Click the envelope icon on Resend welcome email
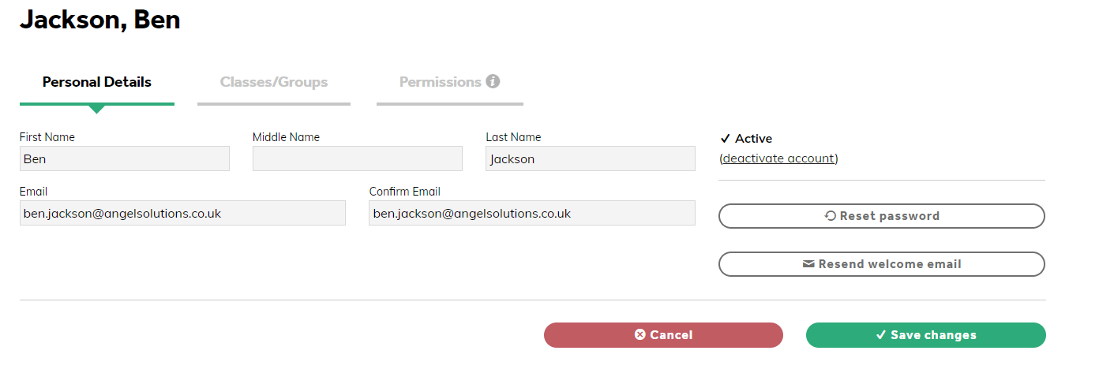Screen dimensions: 1099x384 tap(808, 264)
